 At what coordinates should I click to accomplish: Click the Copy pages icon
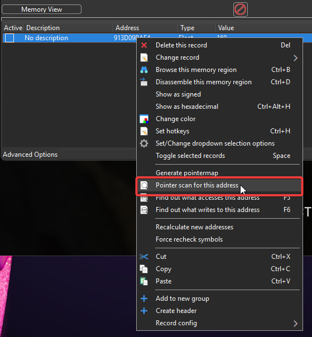pyautogui.click(x=143, y=269)
